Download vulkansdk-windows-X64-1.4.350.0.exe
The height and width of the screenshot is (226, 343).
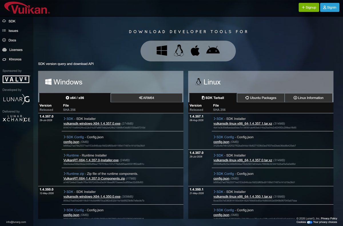pyautogui.click(x=92, y=197)
